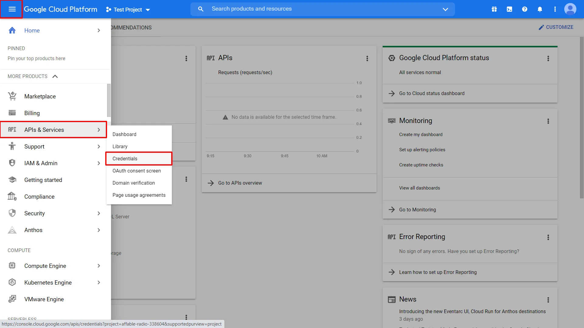Click the Anthos triangle icon
Viewport: 584px width, 328px height.
point(12,230)
